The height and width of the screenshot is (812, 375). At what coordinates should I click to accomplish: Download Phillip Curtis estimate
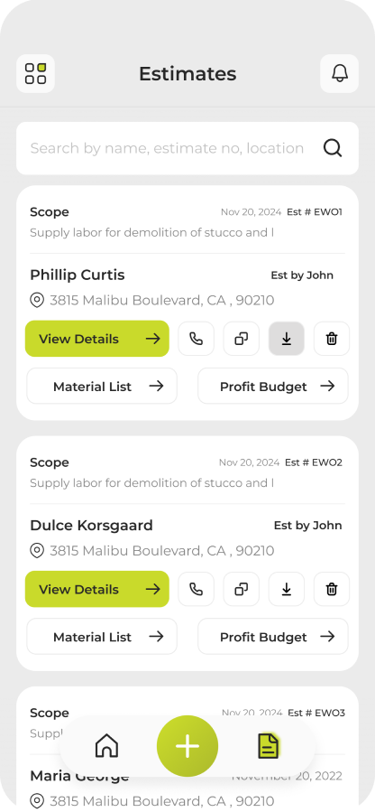287,339
